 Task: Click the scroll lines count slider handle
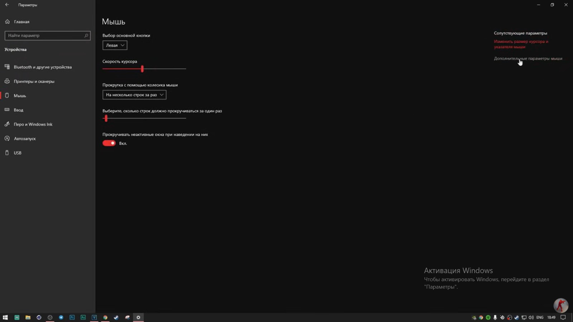pyautogui.click(x=106, y=118)
